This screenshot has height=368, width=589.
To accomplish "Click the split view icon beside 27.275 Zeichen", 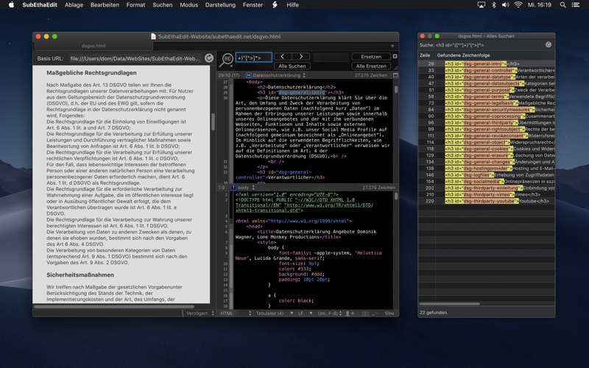I will coord(395,75).
